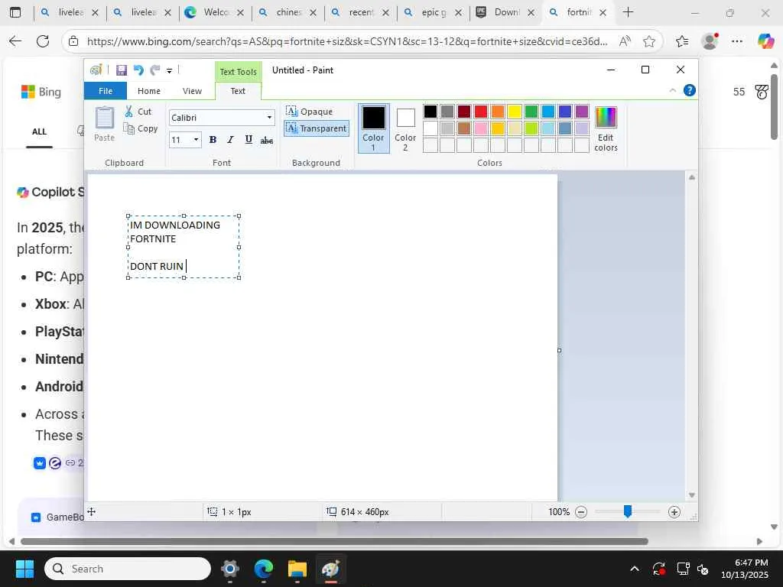Click the Edge address bar URL

tap(347, 41)
